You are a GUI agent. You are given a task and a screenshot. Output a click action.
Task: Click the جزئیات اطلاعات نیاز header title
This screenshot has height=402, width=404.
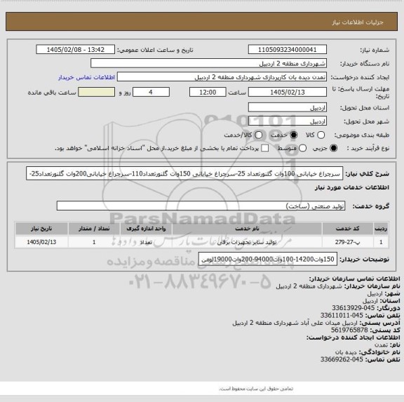pos(358,22)
